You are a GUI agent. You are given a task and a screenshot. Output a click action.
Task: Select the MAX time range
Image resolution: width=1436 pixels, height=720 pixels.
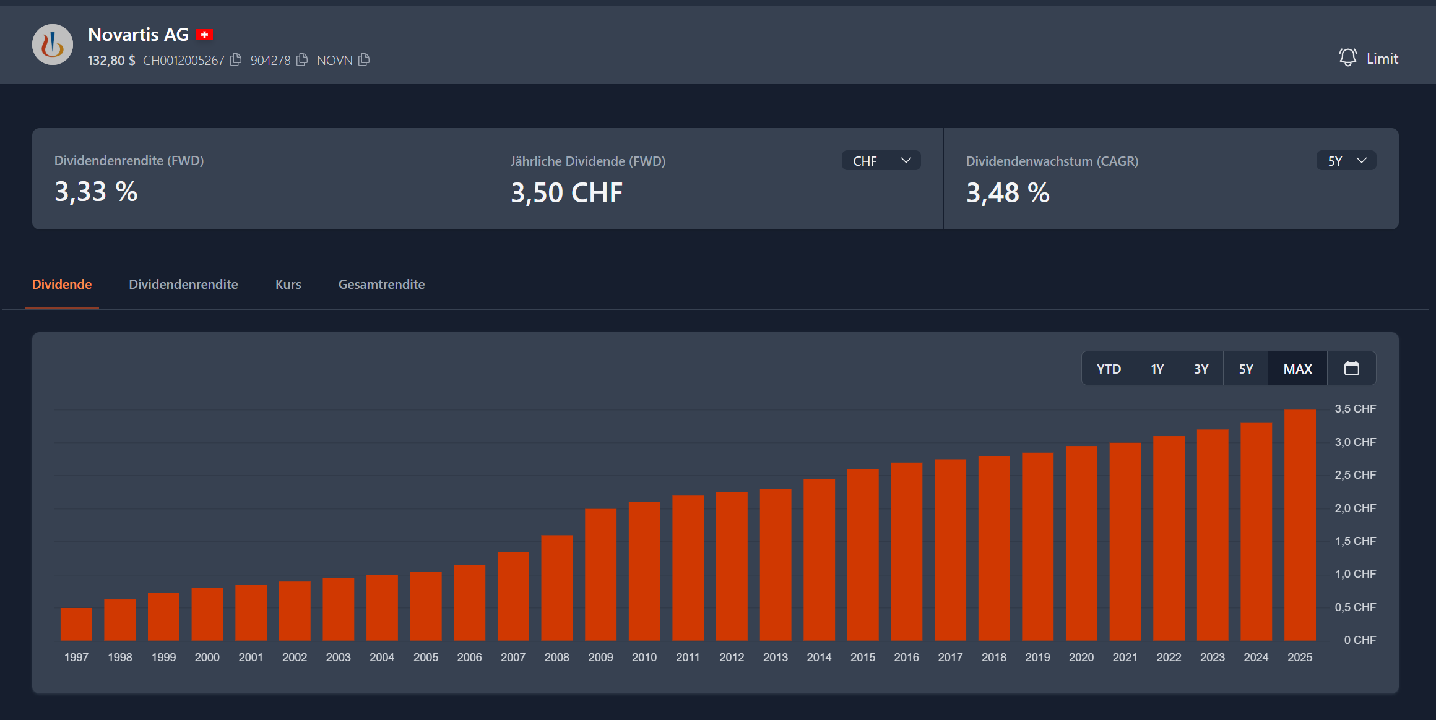pyautogui.click(x=1297, y=369)
